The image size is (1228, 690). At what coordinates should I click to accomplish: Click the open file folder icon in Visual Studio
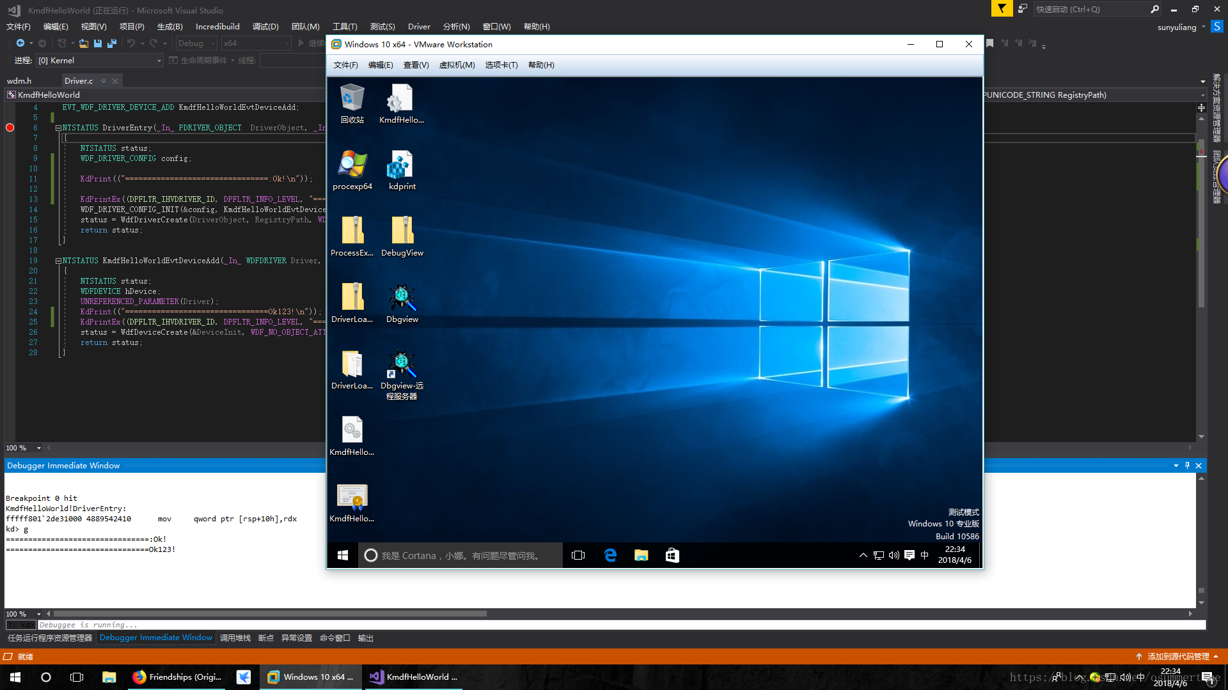[83, 43]
